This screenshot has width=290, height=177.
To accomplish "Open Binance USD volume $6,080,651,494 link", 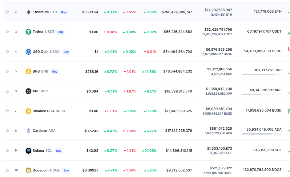I will pos(219,109).
